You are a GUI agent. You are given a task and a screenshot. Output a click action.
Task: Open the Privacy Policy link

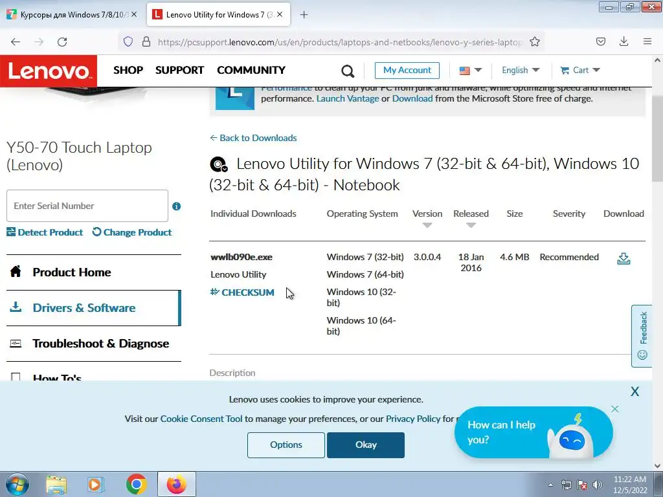413,419
